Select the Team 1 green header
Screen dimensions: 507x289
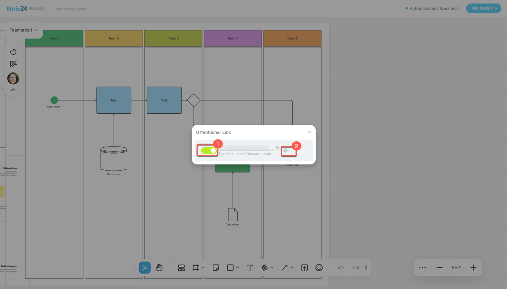(x=54, y=38)
